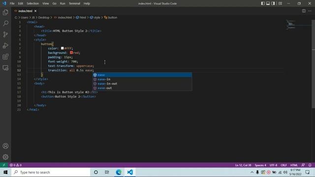
Task: Open the Run and Debug view
Action: pos(5,46)
